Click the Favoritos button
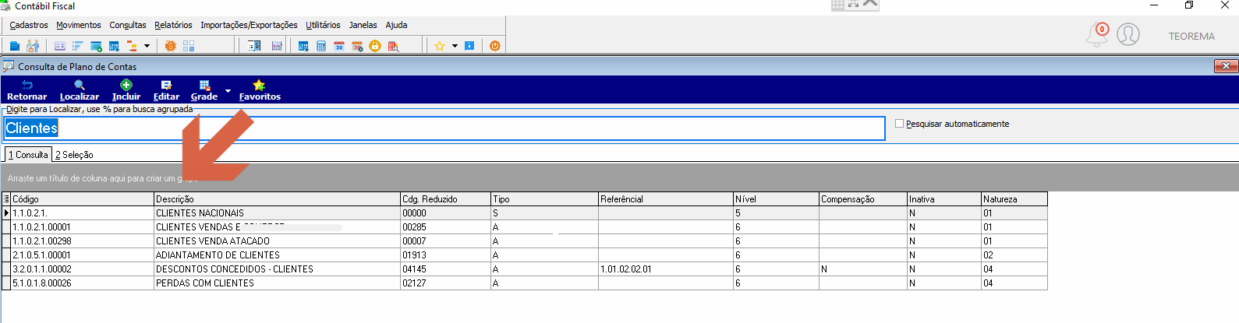Image resolution: width=1239 pixels, height=323 pixels. (260, 90)
